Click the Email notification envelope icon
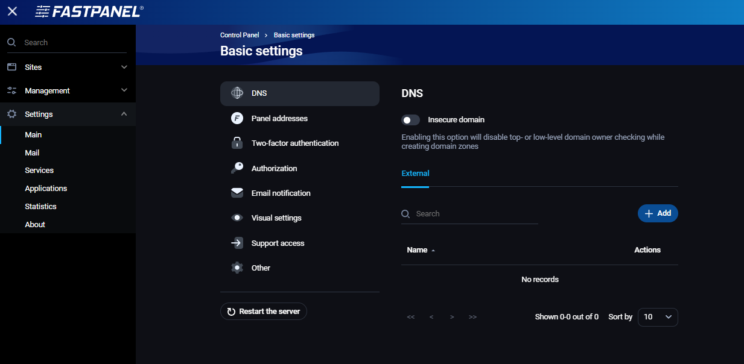 (237, 193)
